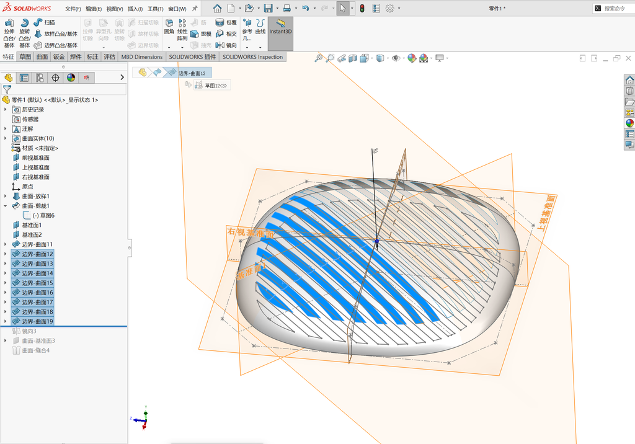This screenshot has width=635, height=444.
Task: Open Reference Geometry (参考几...) tool
Action: click(x=247, y=30)
